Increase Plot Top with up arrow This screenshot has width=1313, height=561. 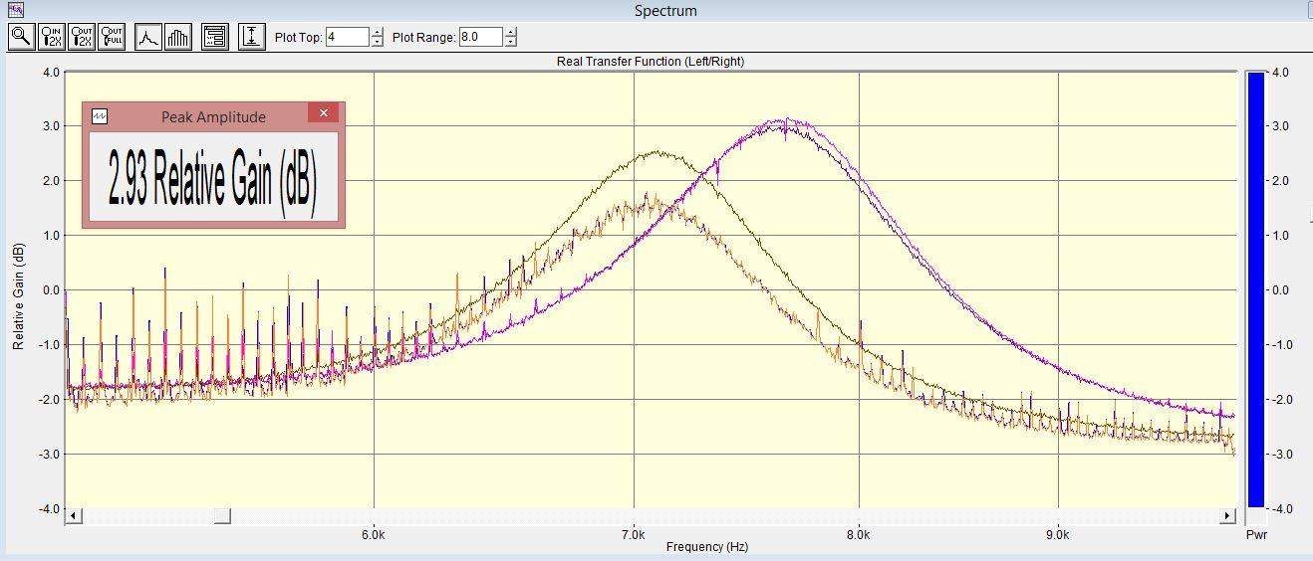click(377, 32)
